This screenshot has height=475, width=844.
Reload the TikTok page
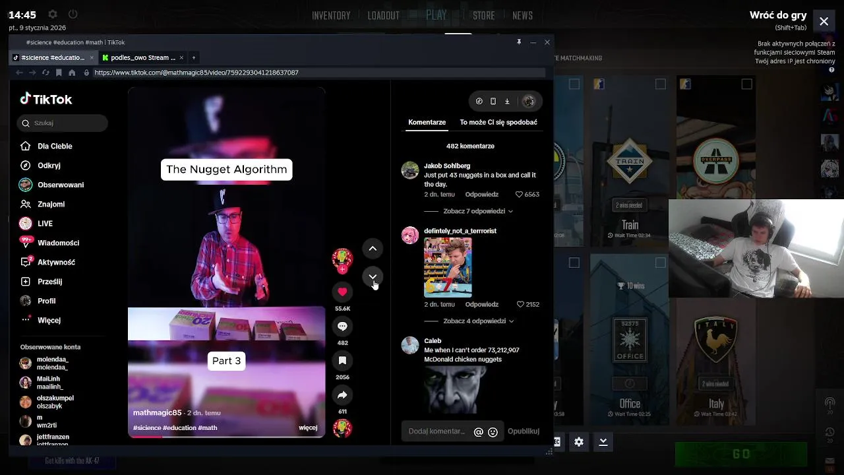45,73
